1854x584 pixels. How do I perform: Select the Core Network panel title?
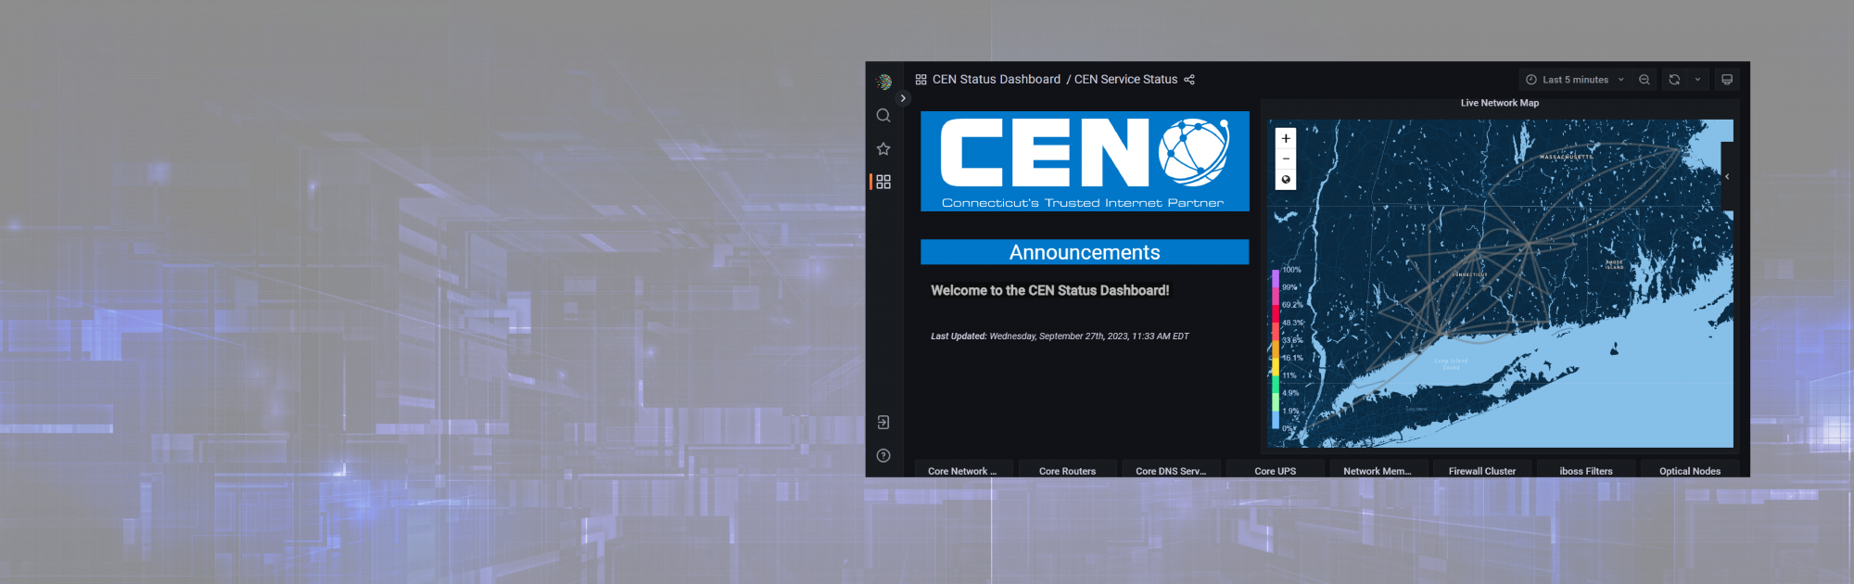[x=962, y=471]
